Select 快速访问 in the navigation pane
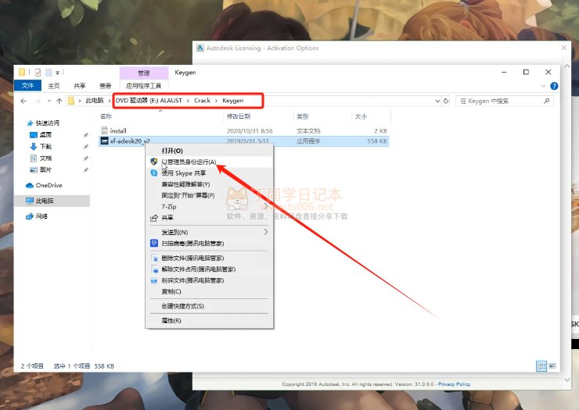The image size is (579, 410). [47, 123]
